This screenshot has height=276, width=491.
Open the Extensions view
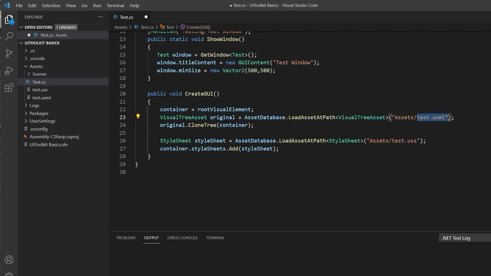(9, 88)
